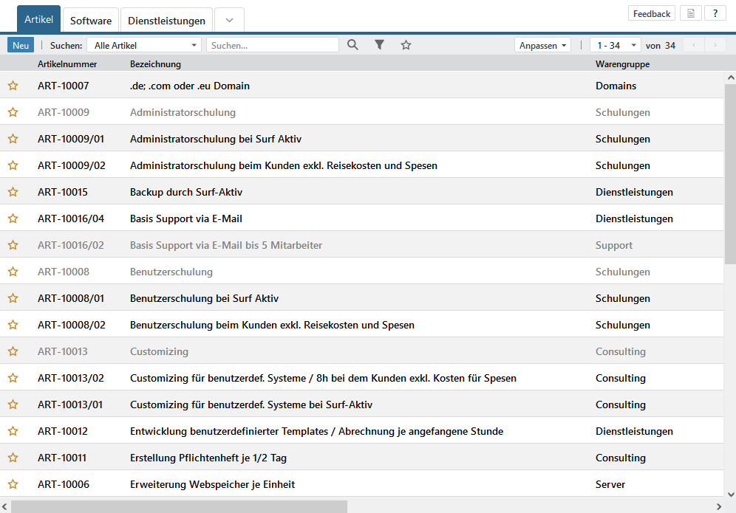Sort by the Bezeichnung column header
This screenshot has height=513, width=736.
155,64
